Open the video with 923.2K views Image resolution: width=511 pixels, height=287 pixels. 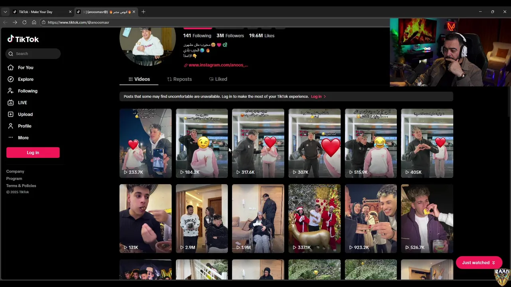(371, 218)
